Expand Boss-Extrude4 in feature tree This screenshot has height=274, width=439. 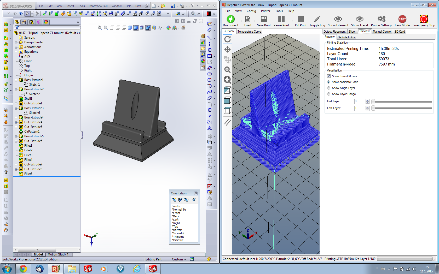pos(16,118)
